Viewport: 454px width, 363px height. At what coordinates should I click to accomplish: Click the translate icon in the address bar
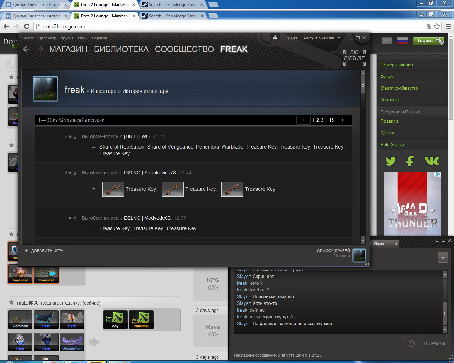pos(429,27)
